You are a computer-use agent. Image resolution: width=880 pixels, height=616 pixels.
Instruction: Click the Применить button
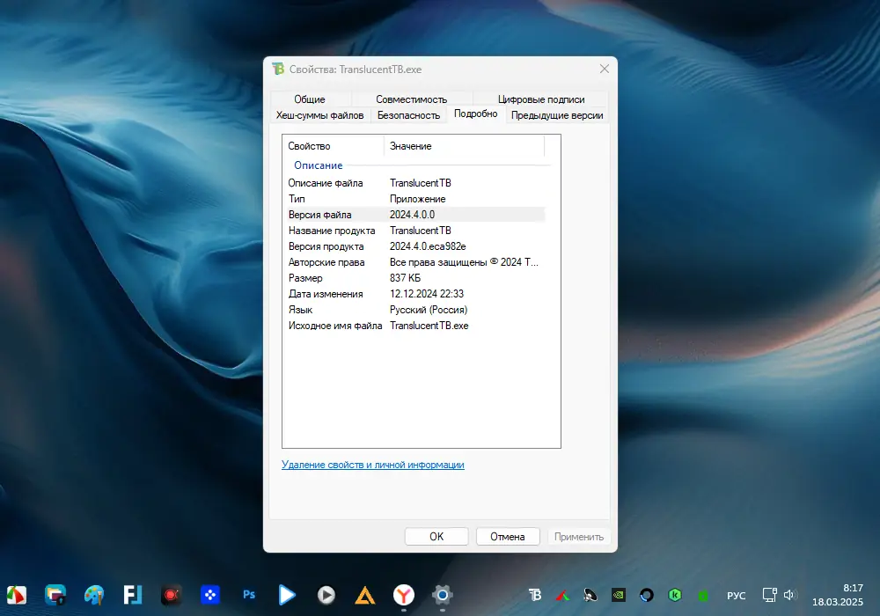click(579, 536)
